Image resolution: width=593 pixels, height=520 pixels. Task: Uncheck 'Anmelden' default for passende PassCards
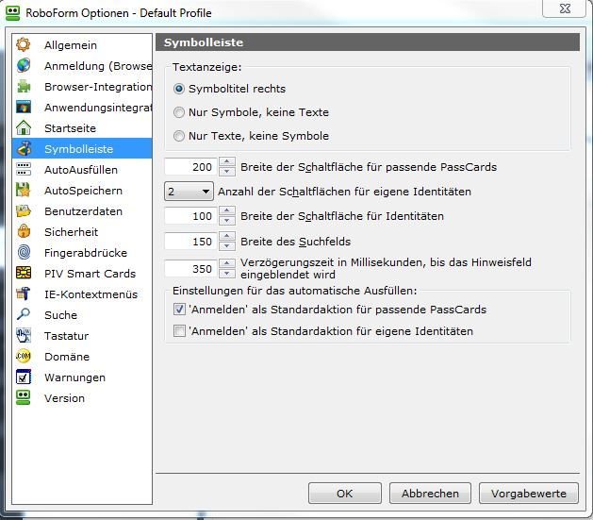point(179,310)
